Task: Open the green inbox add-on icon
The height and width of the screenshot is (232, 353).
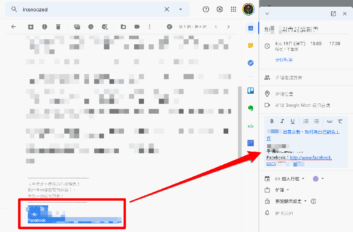Action: pyautogui.click(x=251, y=125)
